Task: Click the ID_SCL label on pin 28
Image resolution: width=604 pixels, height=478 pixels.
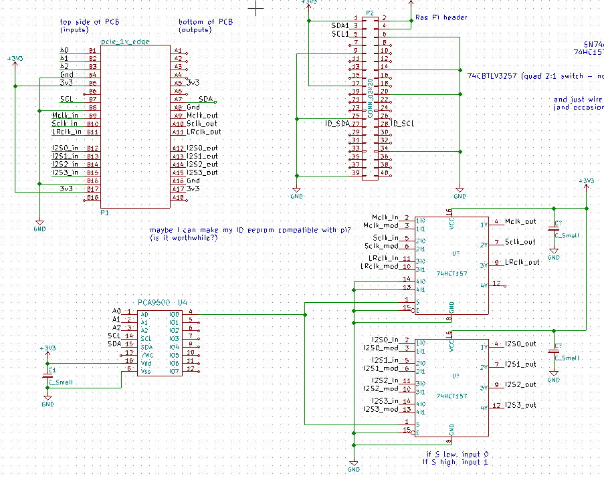Action: point(403,124)
